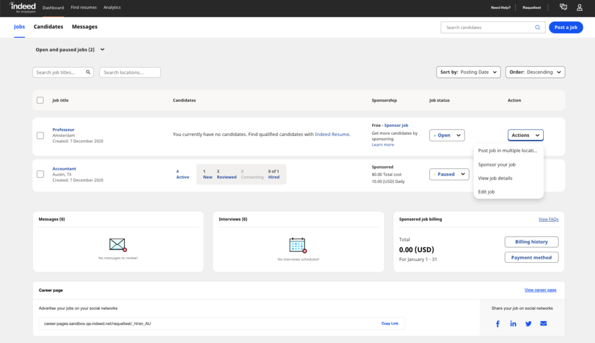Open messages via the chat bubbles icon
The height and width of the screenshot is (343, 595).
coord(562,8)
